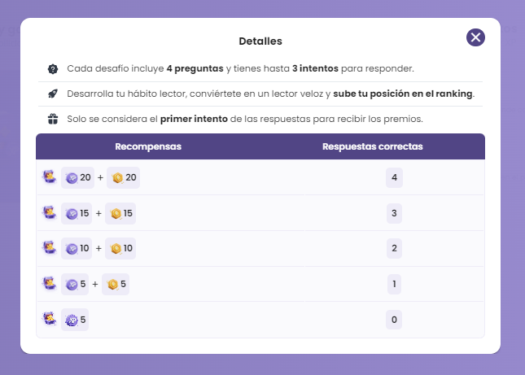Click the Detalles dialog title
The width and height of the screenshot is (525, 375).
point(260,41)
